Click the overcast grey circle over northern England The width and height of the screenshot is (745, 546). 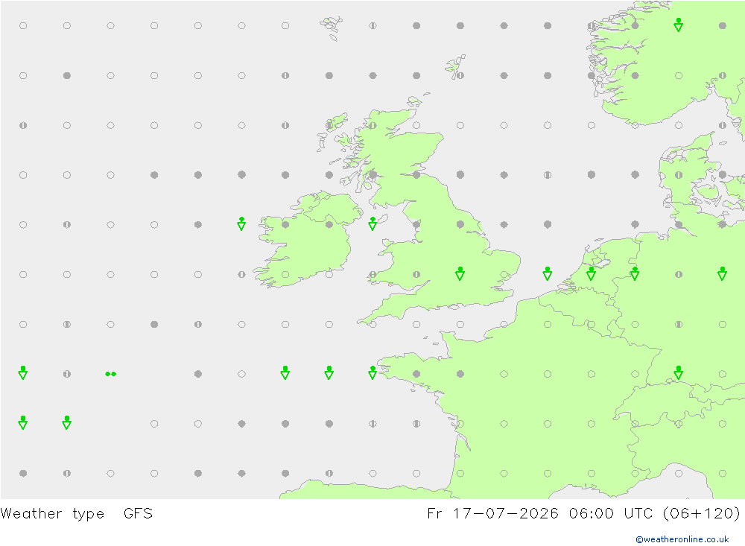pos(460,224)
